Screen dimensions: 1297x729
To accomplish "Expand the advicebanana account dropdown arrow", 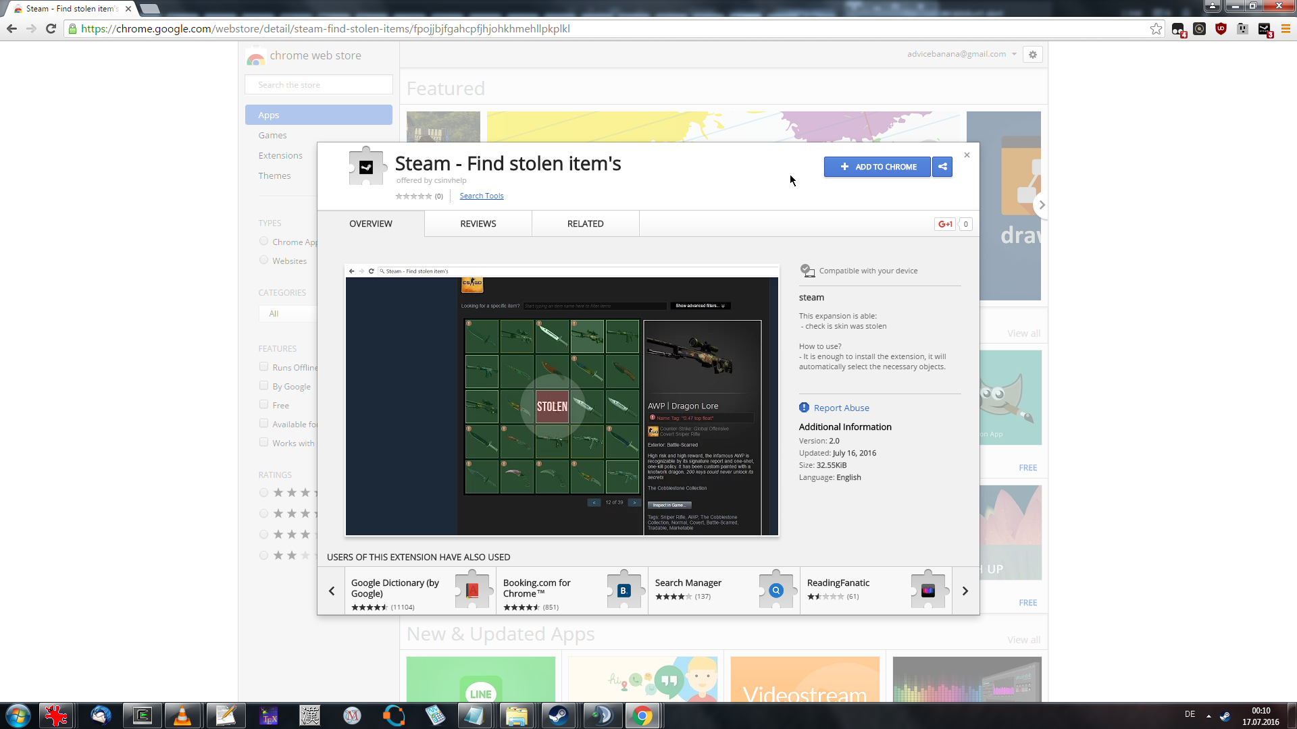I will click(x=1014, y=55).
